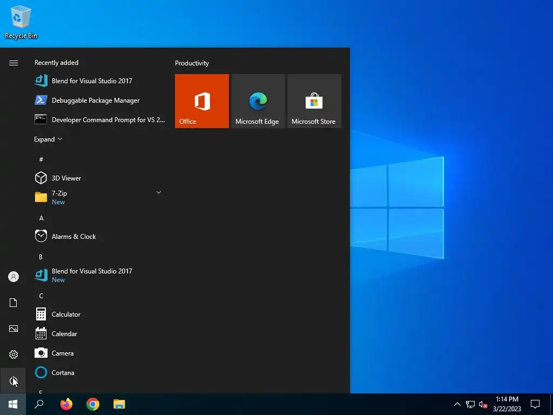Viewport: 553px width, 415px height.
Task: Open Cortana from app list
Action: click(x=100, y=373)
